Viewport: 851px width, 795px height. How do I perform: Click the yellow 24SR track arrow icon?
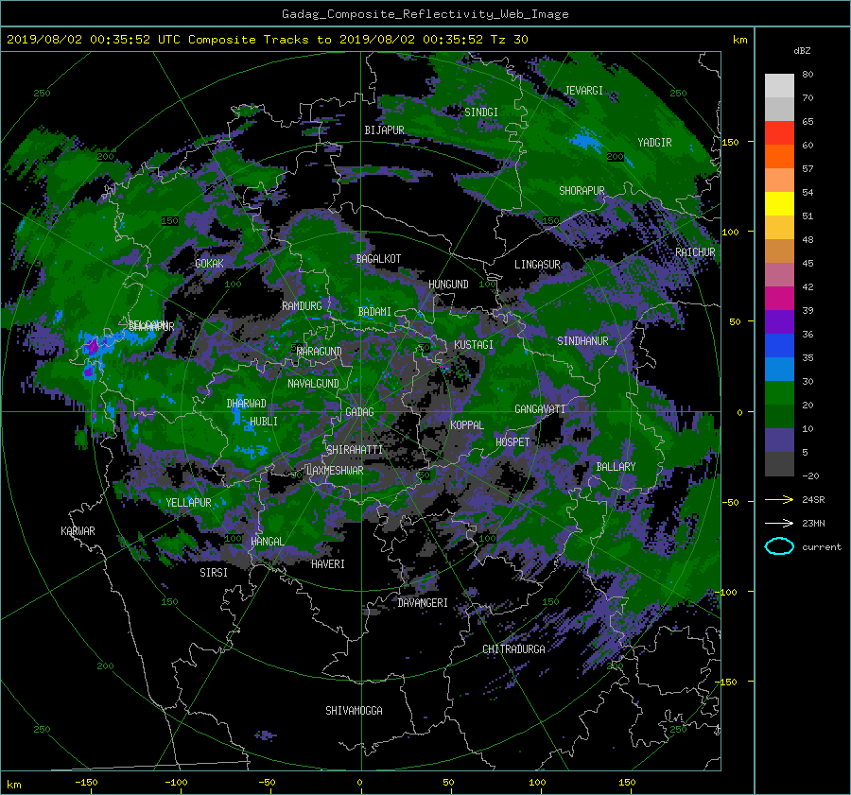click(x=779, y=499)
